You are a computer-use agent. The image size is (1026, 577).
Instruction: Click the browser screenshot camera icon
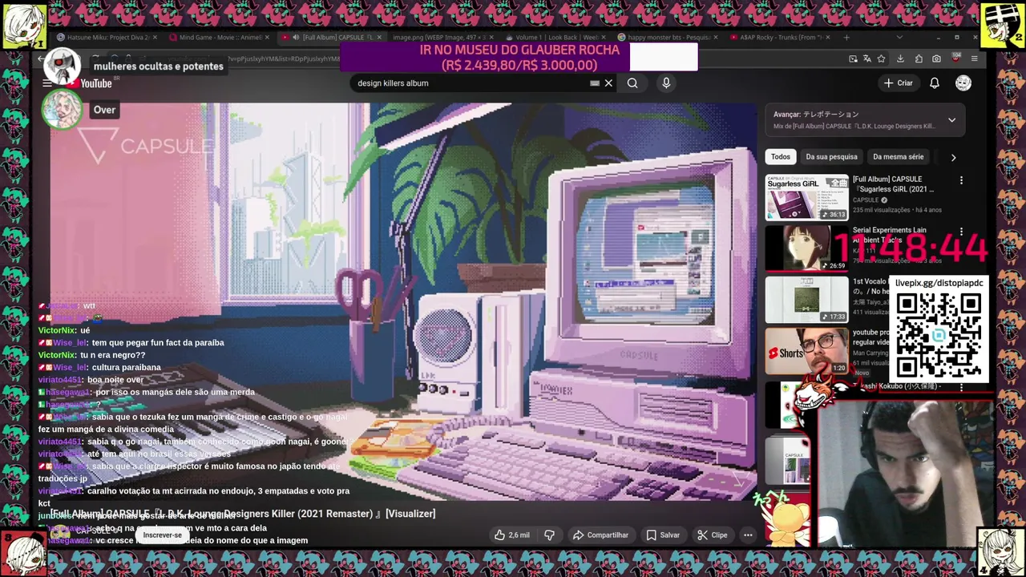[937, 59]
